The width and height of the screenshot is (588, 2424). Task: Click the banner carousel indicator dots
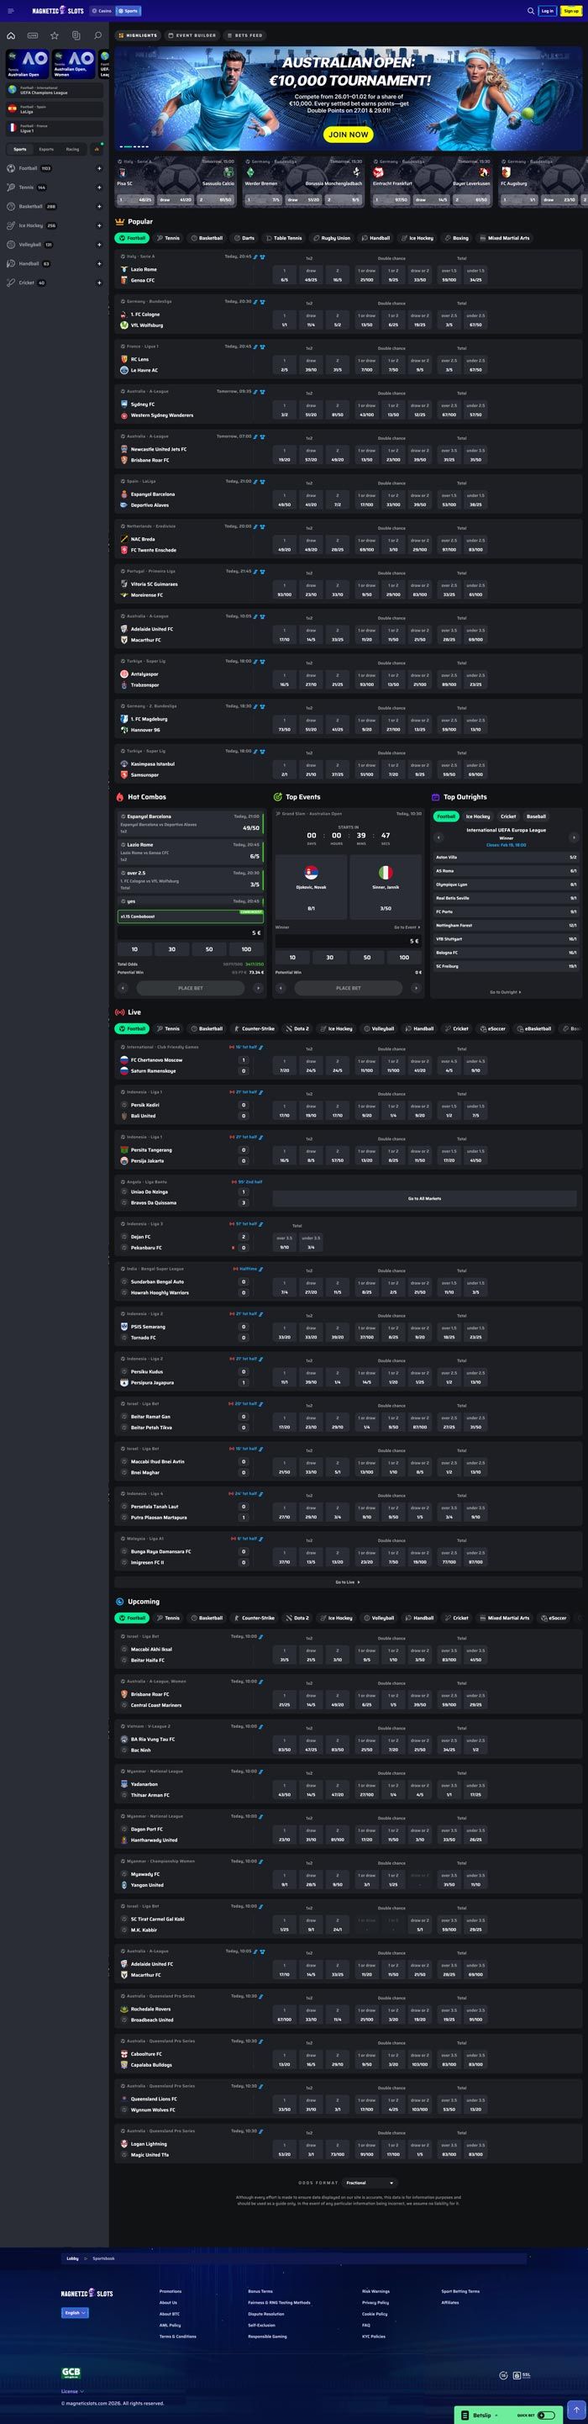pos(134,145)
